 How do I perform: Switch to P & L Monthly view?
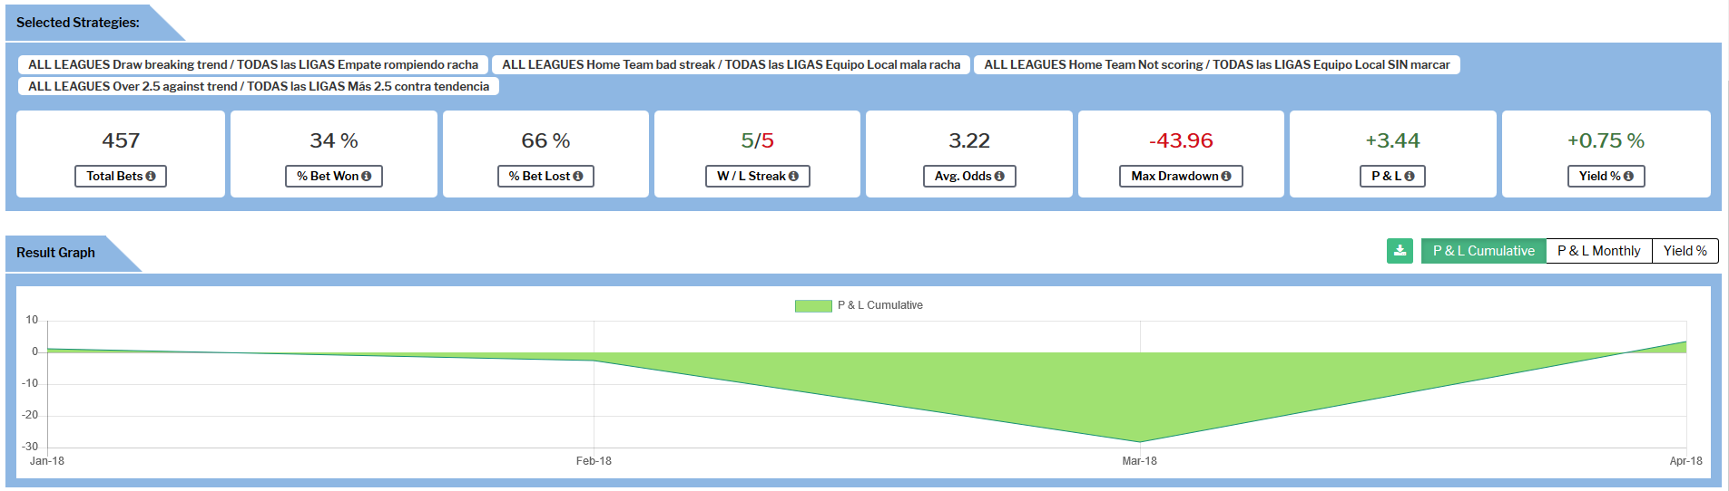1599,251
